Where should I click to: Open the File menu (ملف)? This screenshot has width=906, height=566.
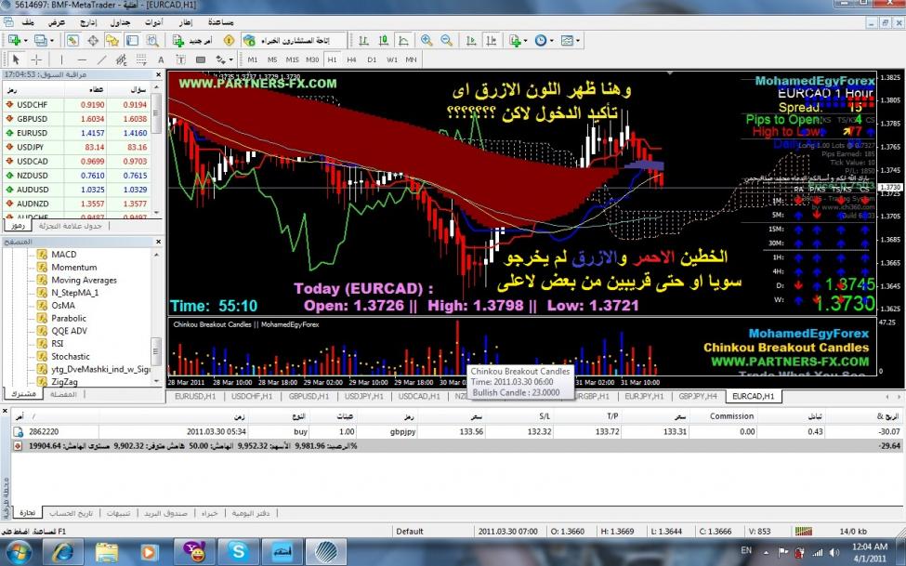coord(28,22)
